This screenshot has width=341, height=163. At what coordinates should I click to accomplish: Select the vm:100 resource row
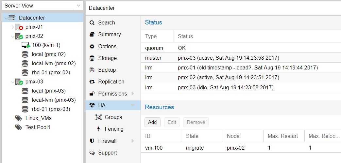click(x=241, y=148)
